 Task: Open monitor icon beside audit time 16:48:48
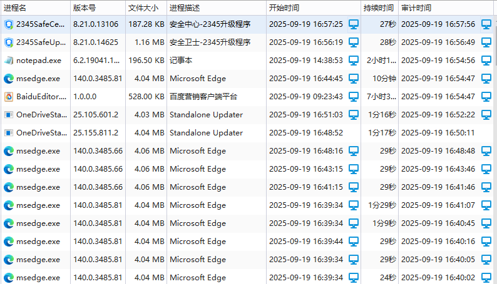click(486, 151)
